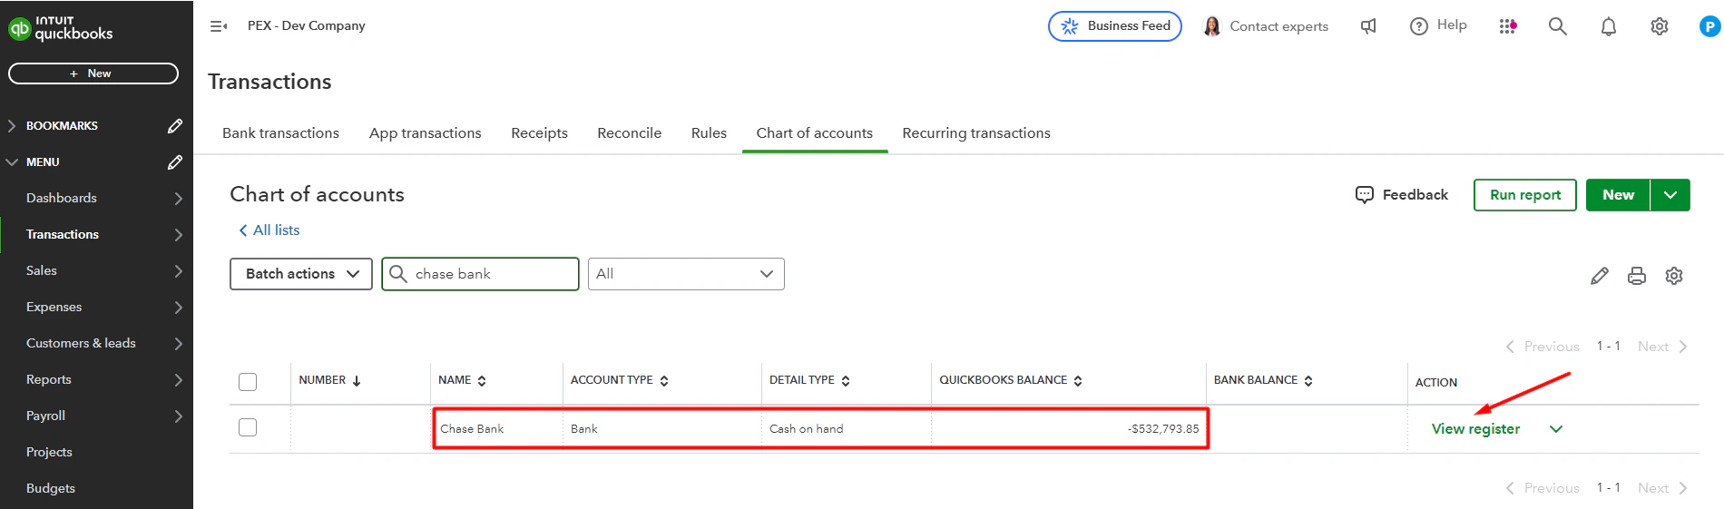Click the Contact experts avatar

1212,26
